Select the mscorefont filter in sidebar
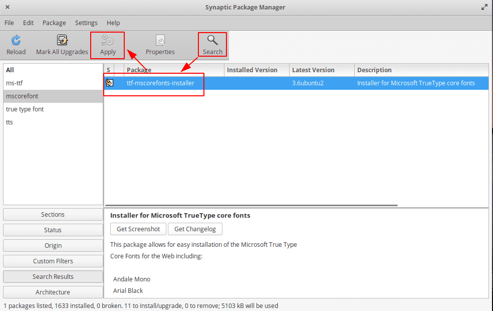 (x=24, y=96)
